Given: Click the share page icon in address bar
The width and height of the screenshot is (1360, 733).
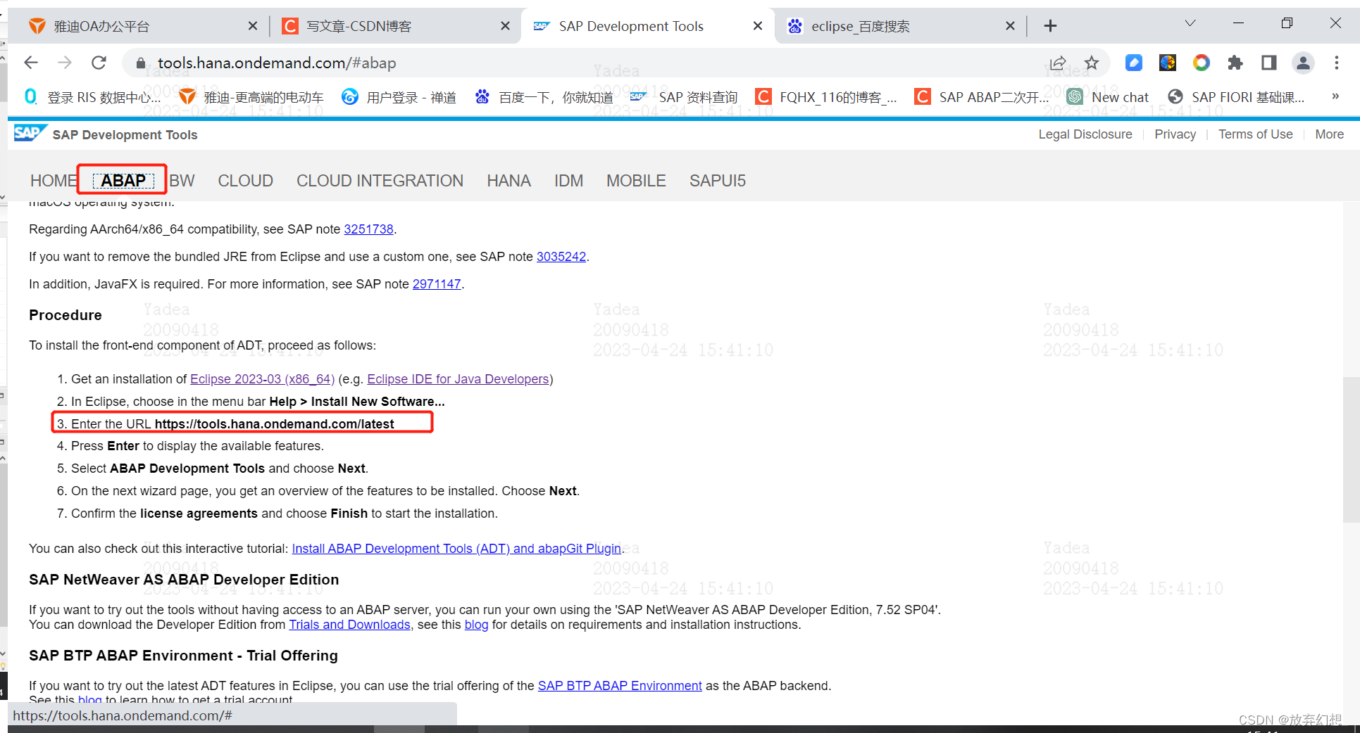Looking at the screenshot, I should pos(1058,63).
